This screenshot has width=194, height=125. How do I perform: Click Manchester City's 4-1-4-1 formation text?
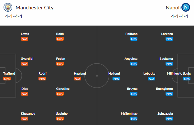click(x=14, y=16)
